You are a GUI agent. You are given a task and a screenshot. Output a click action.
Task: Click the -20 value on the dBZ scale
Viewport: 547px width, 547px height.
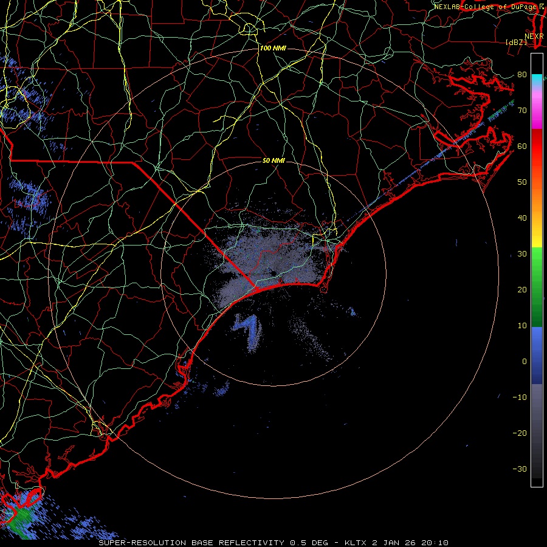point(520,433)
